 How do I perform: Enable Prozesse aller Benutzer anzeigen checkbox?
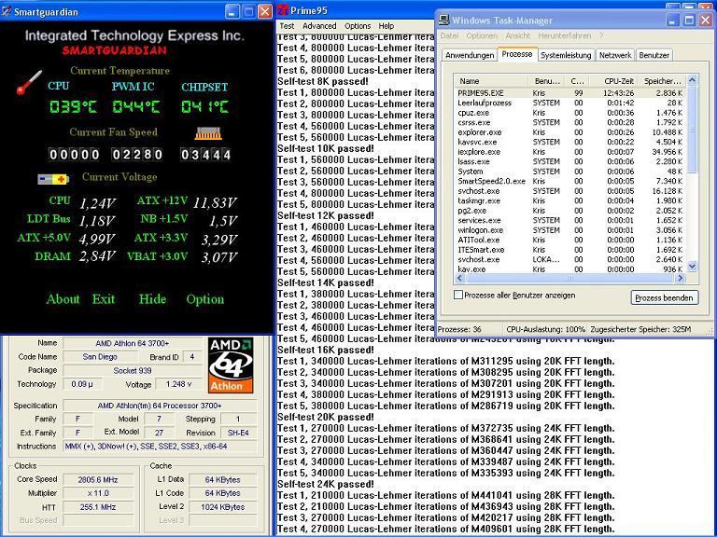click(x=458, y=295)
